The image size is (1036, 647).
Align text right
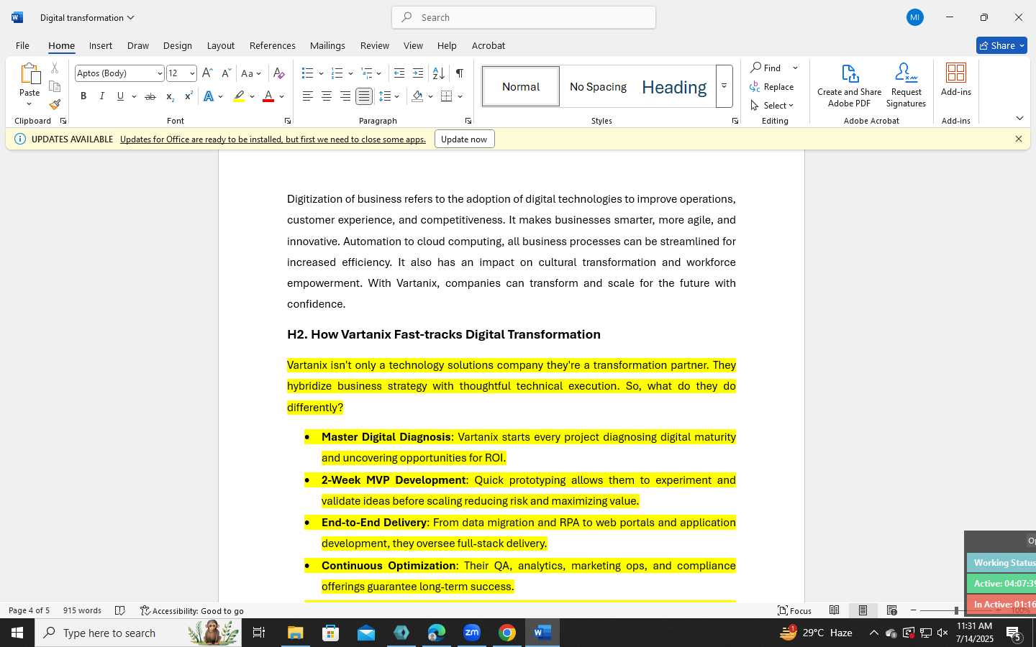pos(345,96)
